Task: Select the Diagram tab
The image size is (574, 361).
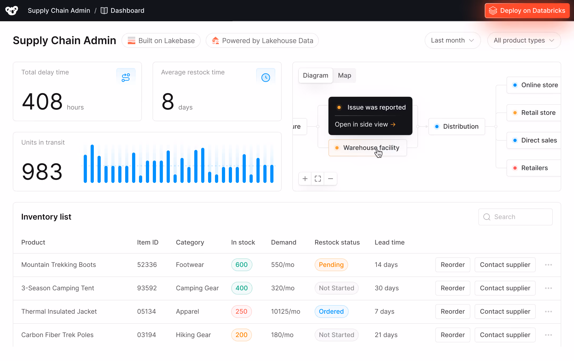Action: (315, 75)
